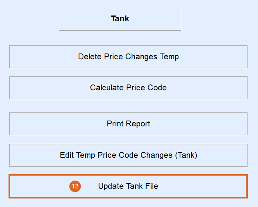Choose the Tank title at the top

[120, 19]
